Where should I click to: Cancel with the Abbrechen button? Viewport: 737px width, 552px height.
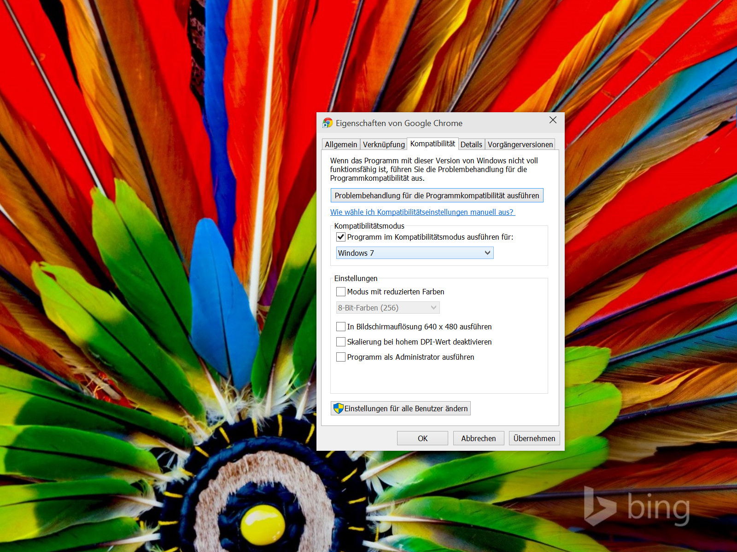point(479,438)
